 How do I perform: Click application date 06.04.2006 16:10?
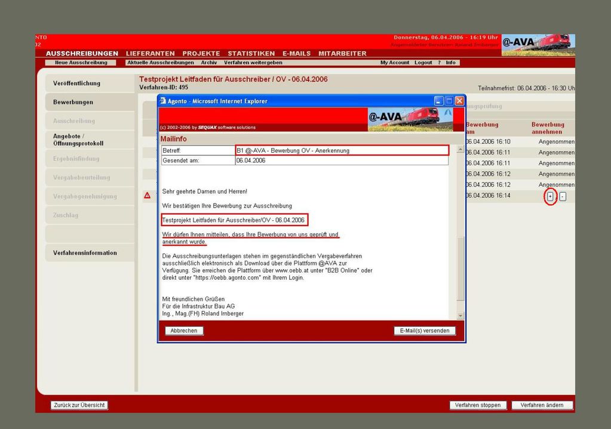point(488,141)
